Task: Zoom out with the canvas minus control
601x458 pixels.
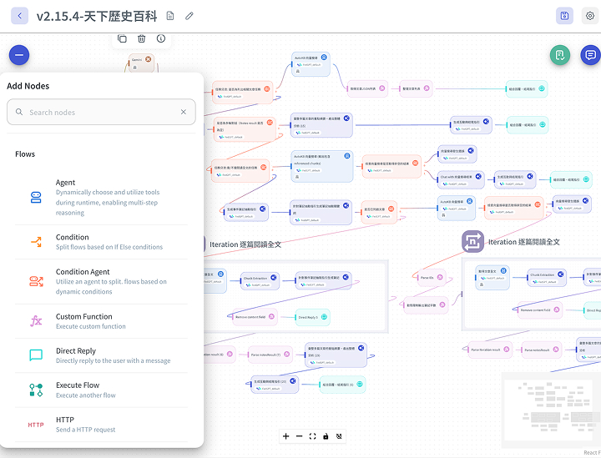Action: [x=300, y=436]
